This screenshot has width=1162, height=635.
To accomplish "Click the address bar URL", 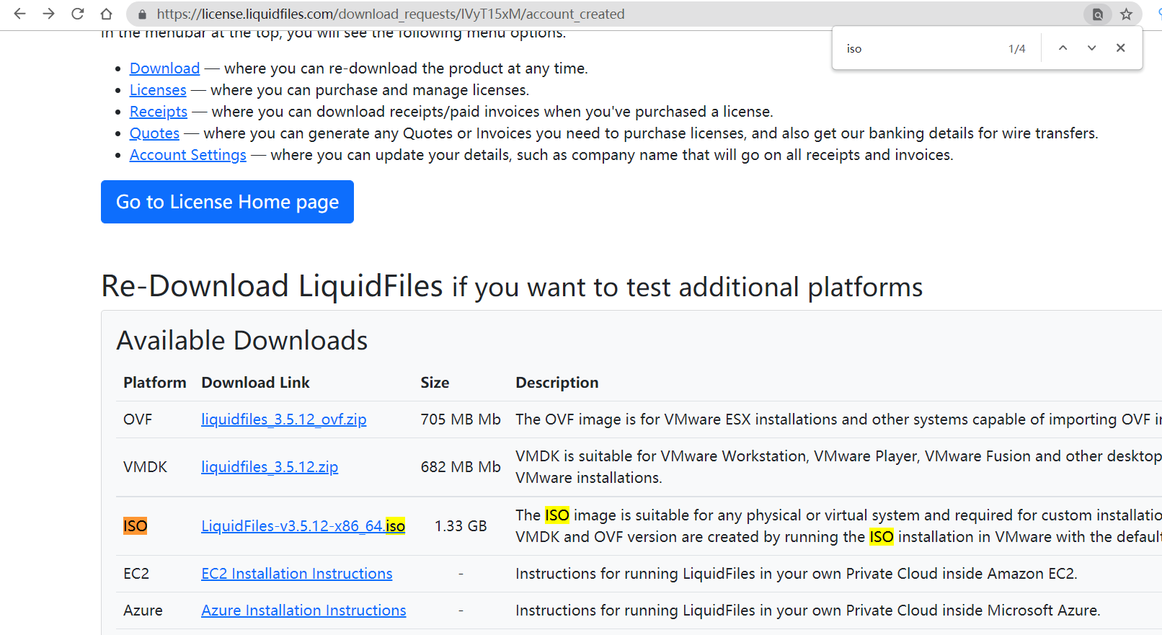I will [x=391, y=14].
